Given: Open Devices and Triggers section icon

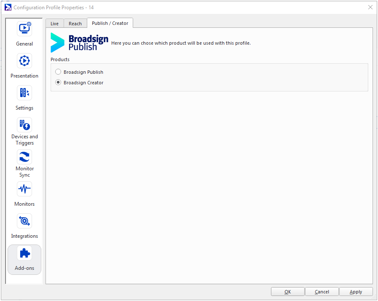Looking at the screenshot, I should click(24, 125).
